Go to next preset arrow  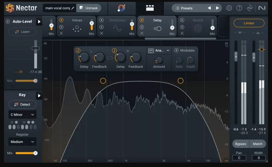[217, 8]
